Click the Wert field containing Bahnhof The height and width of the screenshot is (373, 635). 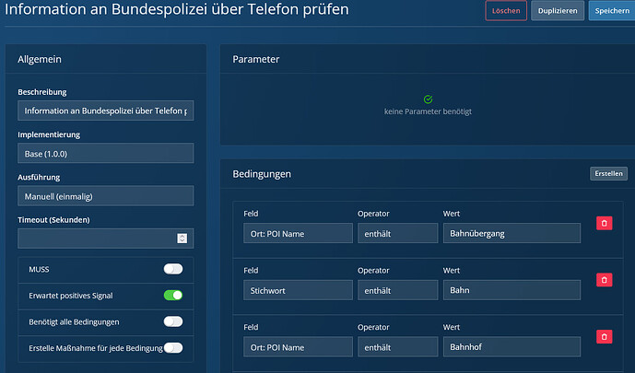pyautogui.click(x=512, y=346)
